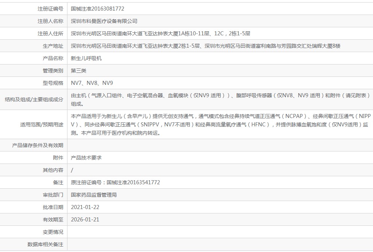Viewport: 373px width, 252px height.
Task: Click the 注册人名称 label
Action: coord(50,21)
